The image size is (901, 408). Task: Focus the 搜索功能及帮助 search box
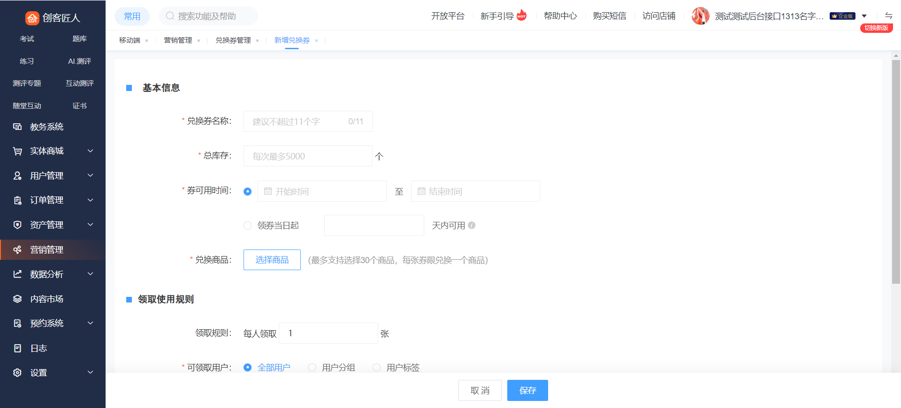click(x=208, y=16)
